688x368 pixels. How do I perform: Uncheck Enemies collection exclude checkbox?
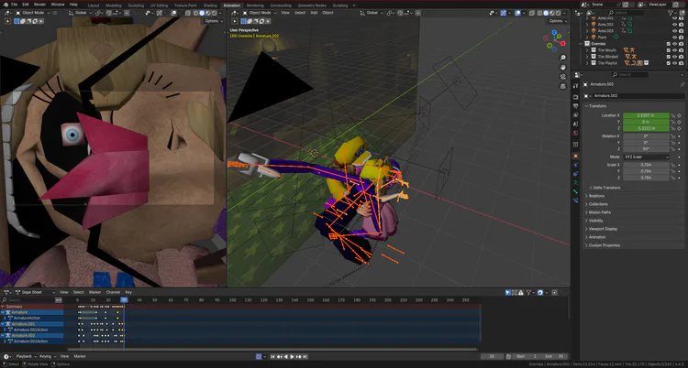click(x=668, y=44)
